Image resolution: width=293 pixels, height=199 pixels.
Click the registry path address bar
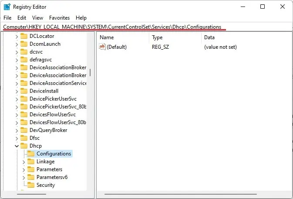click(x=146, y=27)
